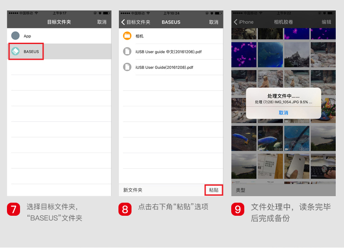Open the hand holding silver phone thumbnail

tap(297, 166)
